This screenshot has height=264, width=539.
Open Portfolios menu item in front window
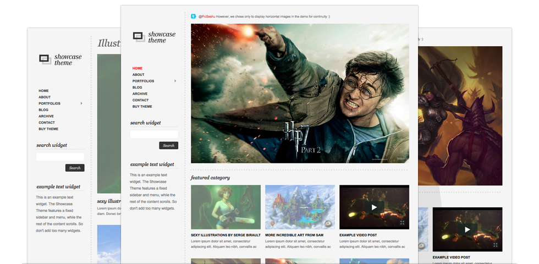pyautogui.click(x=143, y=81)
